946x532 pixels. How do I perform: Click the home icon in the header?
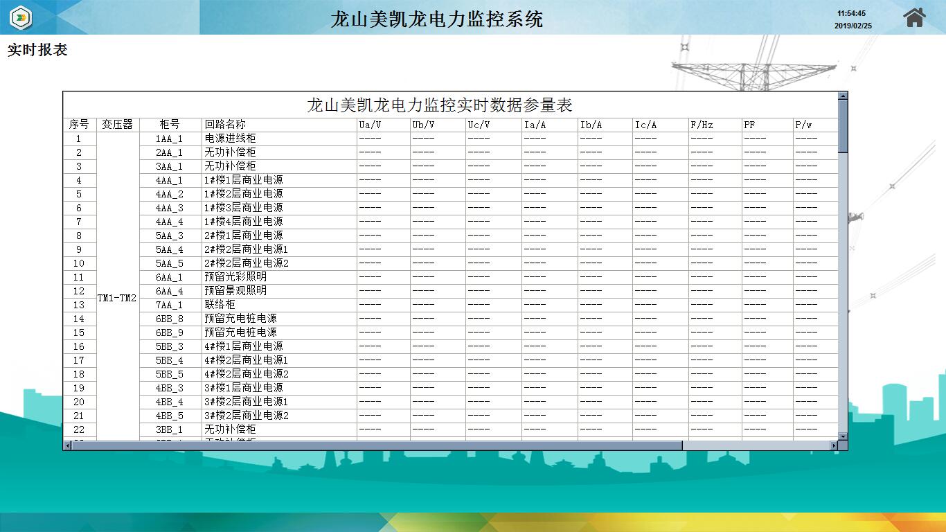[x=914, y=17]
